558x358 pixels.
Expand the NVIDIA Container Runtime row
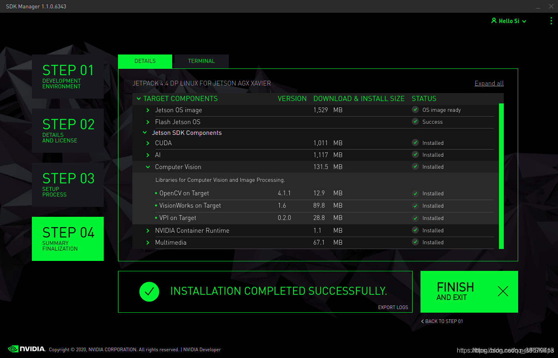click(148, 231)
